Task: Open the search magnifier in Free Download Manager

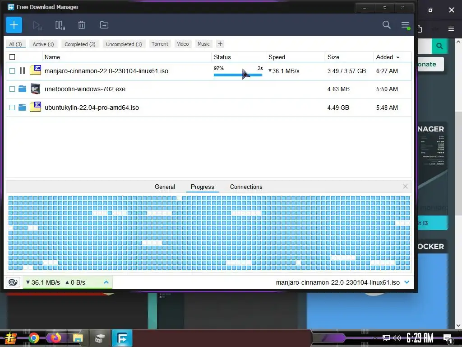Action: (387, 25)
